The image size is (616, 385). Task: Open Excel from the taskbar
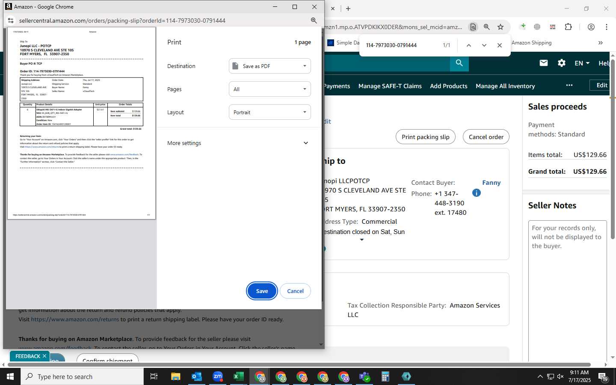point(239,376)
